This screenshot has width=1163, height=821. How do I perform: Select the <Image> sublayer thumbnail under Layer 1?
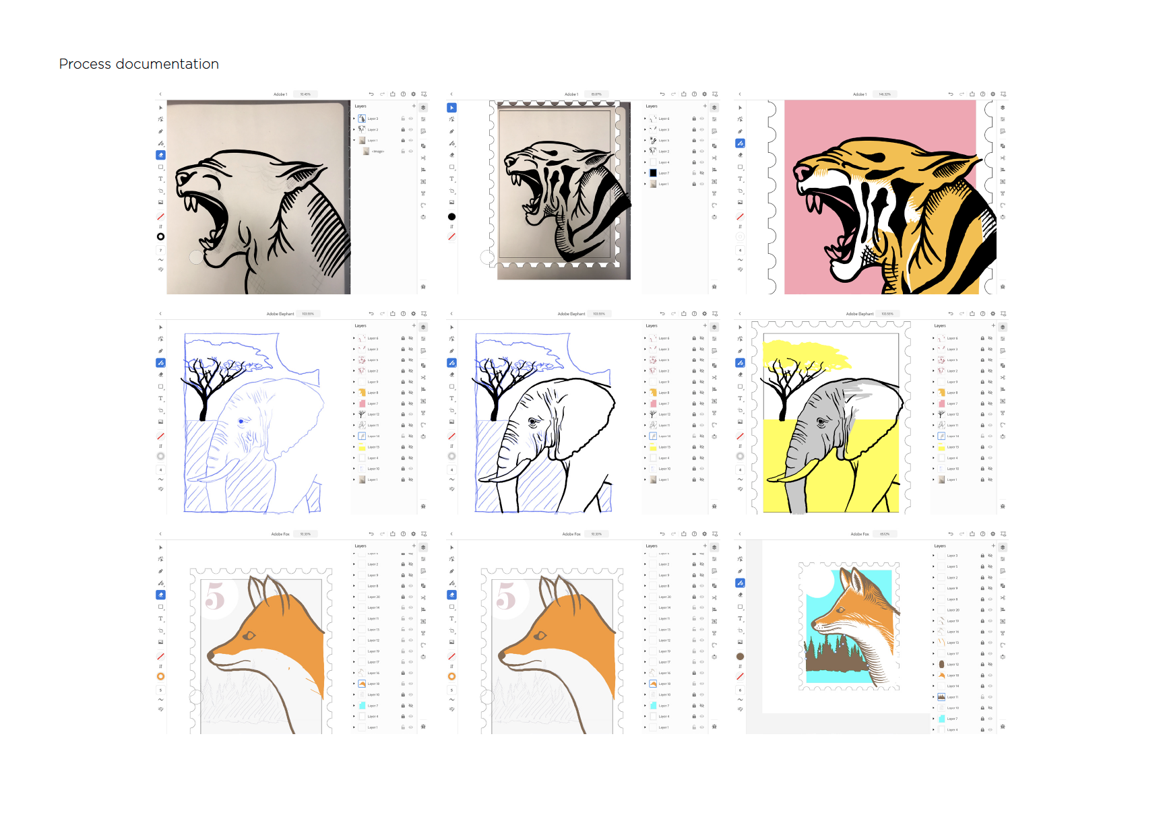366,152
